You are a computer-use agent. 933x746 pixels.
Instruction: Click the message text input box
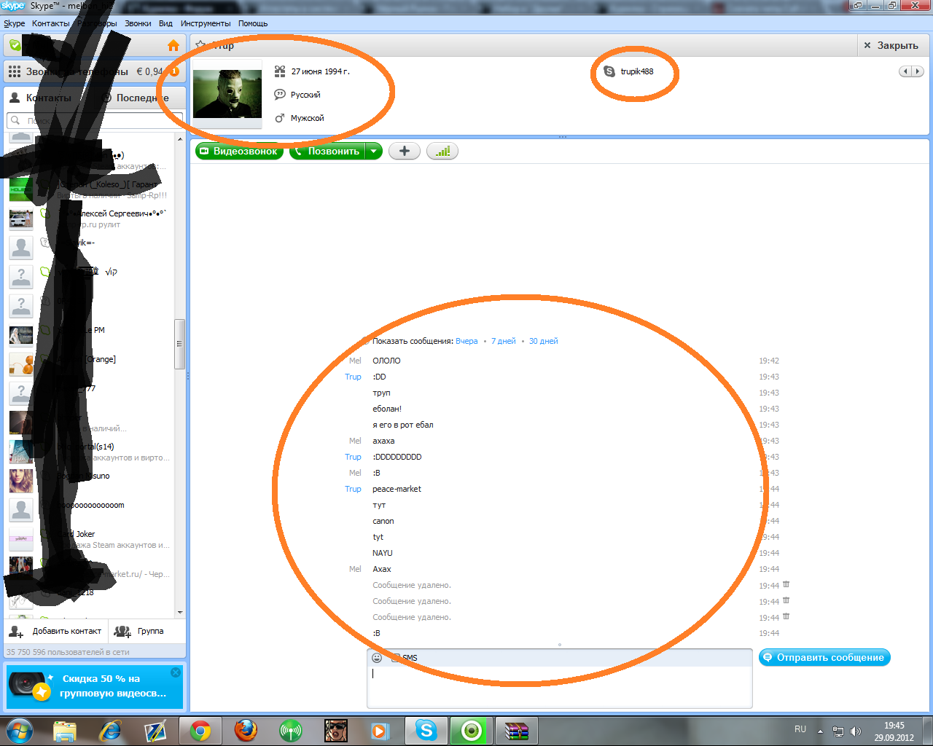point(559,686)
